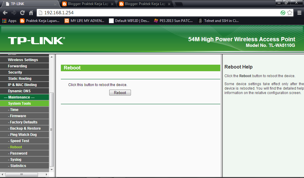
Task: Open the Praktek Kerja Lapan... bookmark
Action: (x=39, y=21)
